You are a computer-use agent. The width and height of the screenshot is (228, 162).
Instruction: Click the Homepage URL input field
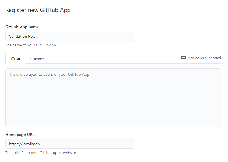point(70,144)
